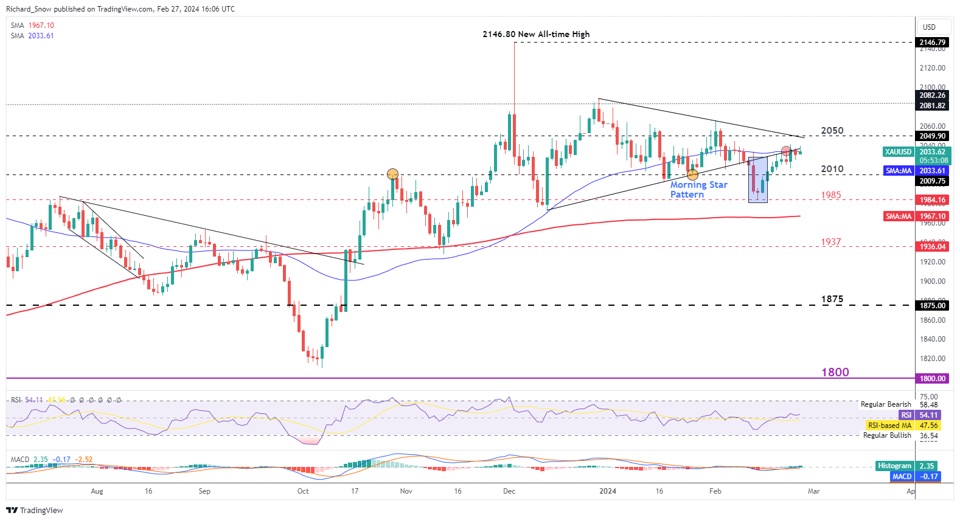960x521 pixels.
Task: Click the MACD indicator legend title
Action: (19, 460)
